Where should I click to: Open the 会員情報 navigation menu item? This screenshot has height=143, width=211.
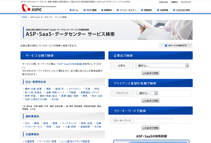pos(163,10)
